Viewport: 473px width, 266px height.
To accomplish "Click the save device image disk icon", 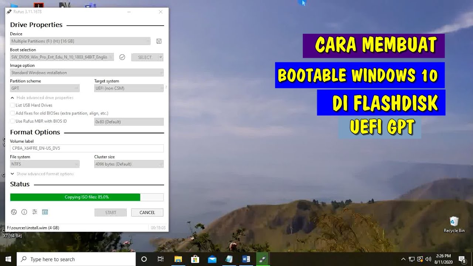I will pyautogui.click(x=159, y=41).
